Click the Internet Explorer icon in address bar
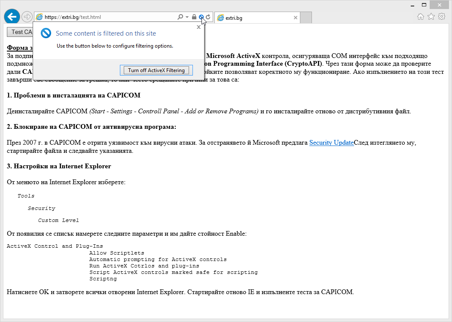 point(39,17)
